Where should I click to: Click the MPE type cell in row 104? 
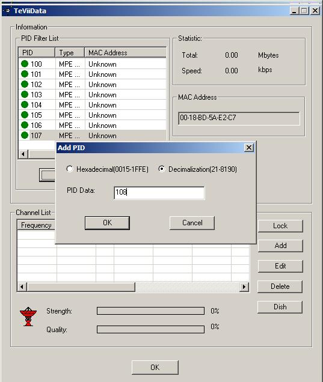(69, 105)
